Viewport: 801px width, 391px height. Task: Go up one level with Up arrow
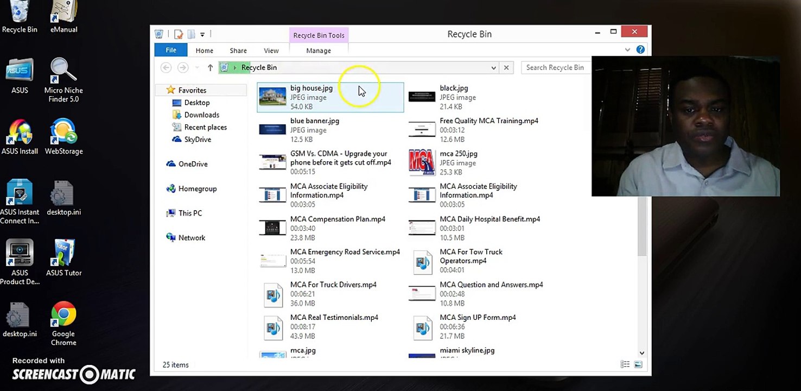pyautogui.click(x=210, y=68)
